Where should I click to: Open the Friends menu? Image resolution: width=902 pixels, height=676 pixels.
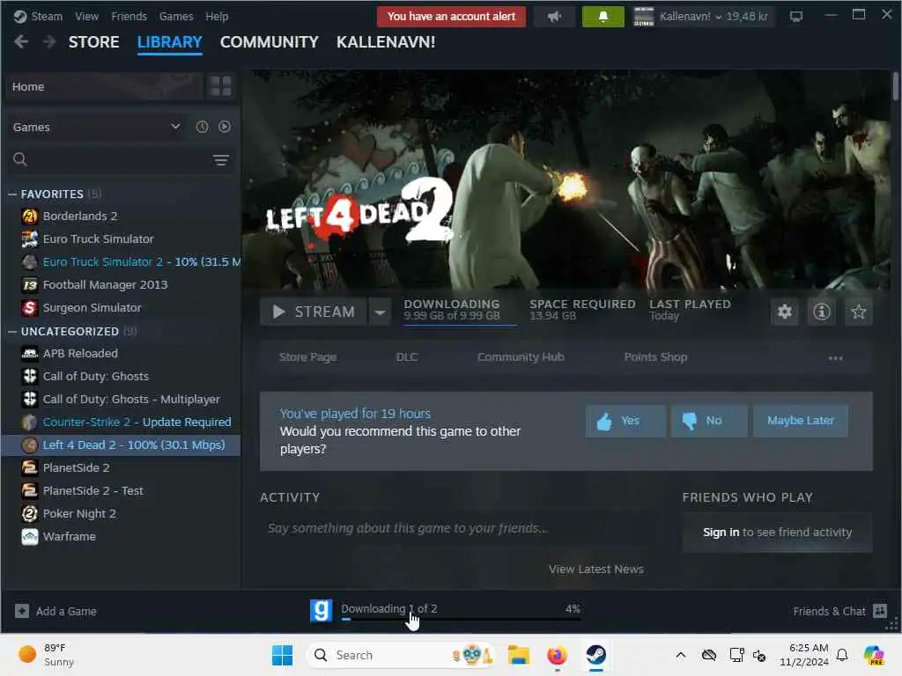click(129, 16)
